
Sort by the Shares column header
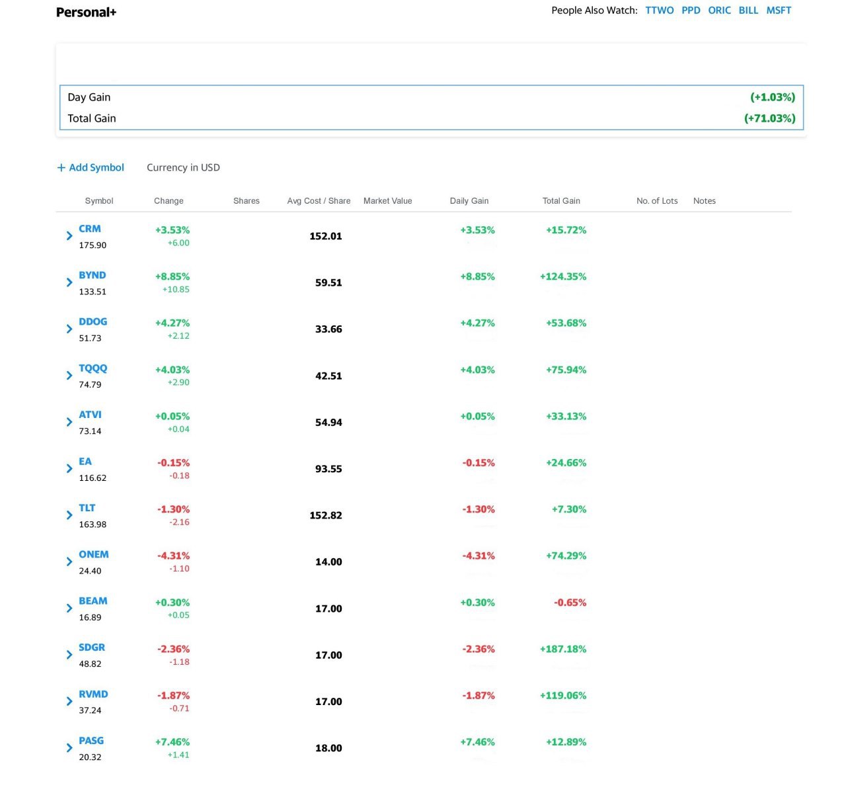pos(247,201)
